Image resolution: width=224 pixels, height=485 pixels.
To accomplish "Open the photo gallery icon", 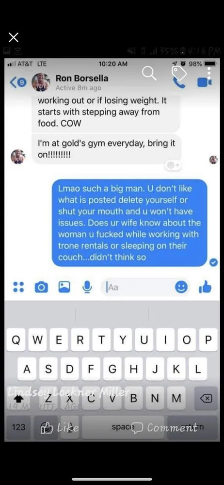I will [x=64, y=287].
